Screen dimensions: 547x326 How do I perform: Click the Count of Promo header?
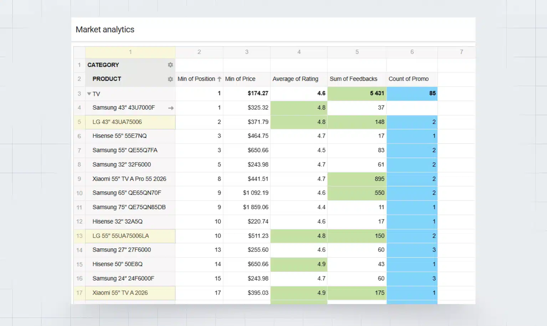pos(408,79)
